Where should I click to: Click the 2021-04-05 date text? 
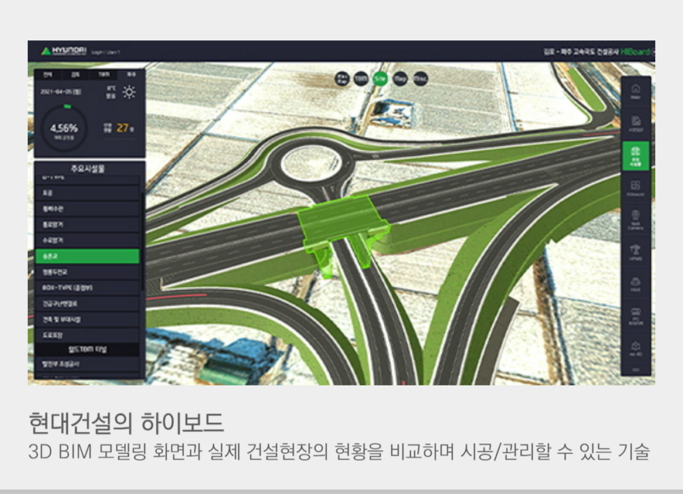[x=60, y=92]
